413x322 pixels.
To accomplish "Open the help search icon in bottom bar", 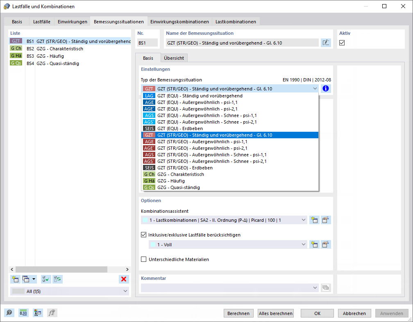I will pyautogui.click(x=9, y=313).
